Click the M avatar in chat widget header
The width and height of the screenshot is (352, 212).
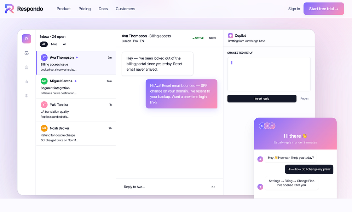click(x=262, y=126)
